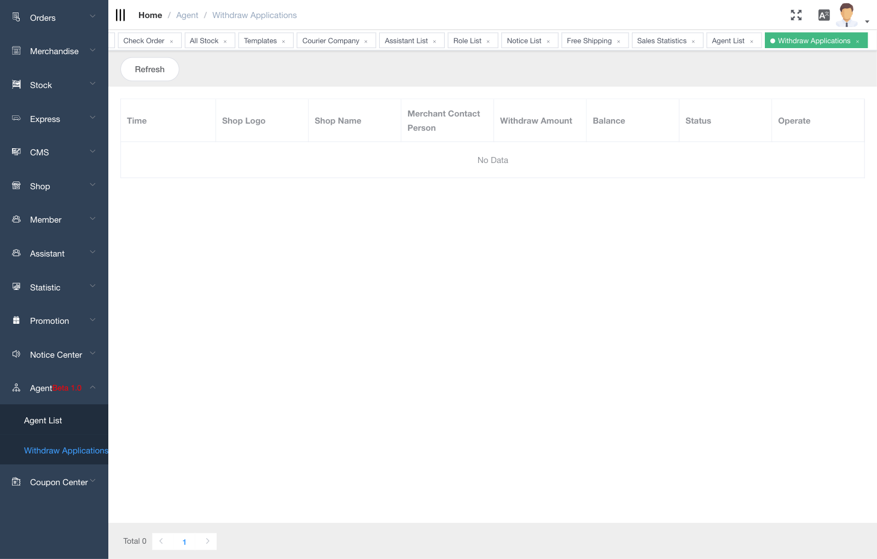Image resolution: width=877 pixels, height=559 pixels.
Task: Select the Merchandise icon in sidebar
Action: pyautogui.click(x=16, y=51)
